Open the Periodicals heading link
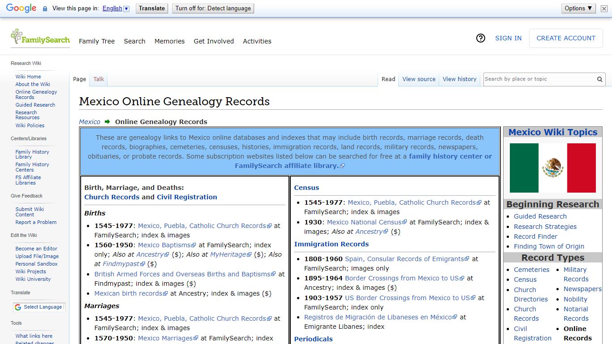Image resolution: width=612 pixels, height=344 pixels. (x=313, y=339)
